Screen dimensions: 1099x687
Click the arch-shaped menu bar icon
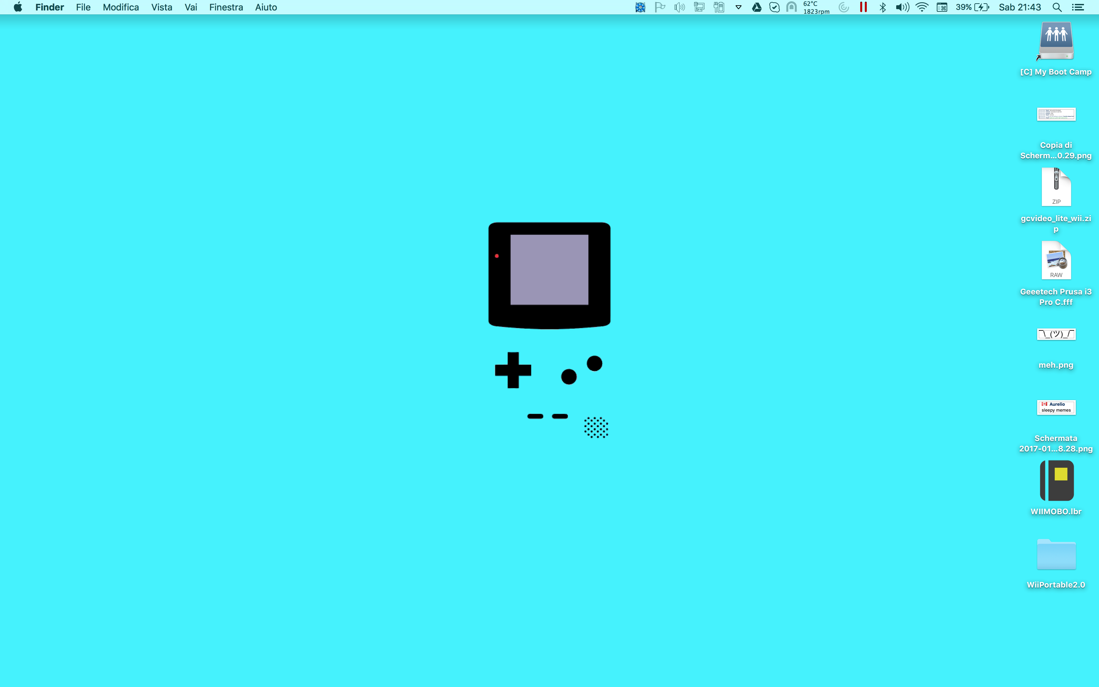pos(791,7)
